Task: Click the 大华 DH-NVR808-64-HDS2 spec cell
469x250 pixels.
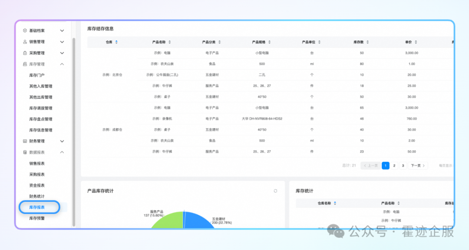Action: click(262, 119)
